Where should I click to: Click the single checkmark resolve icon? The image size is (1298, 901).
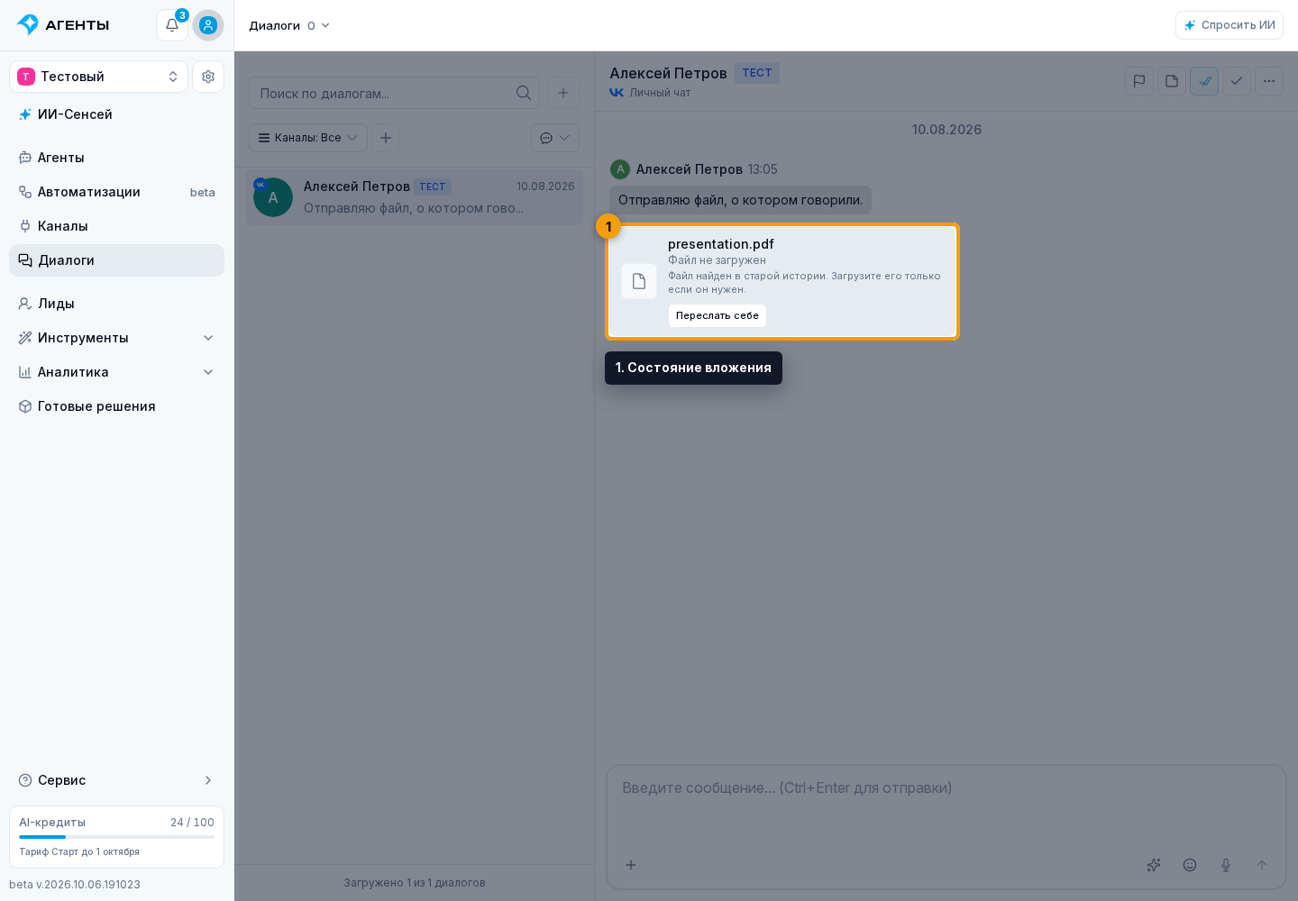(1237, 81)
